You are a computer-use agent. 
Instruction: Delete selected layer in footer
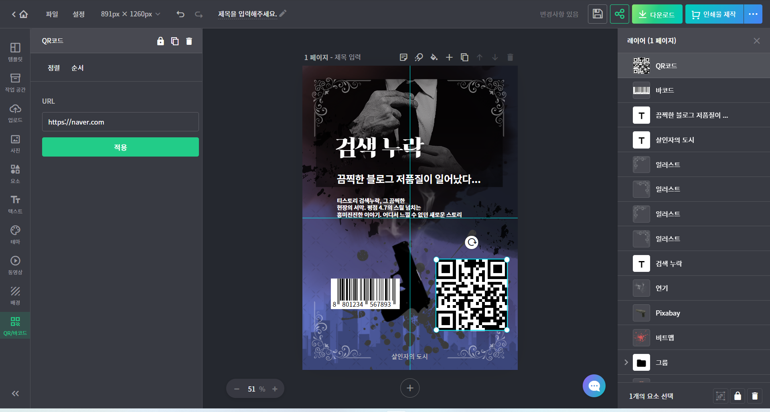pos(755,396)
